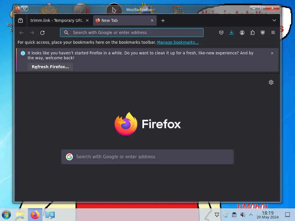Open notifications bell in system tray
This screenshot has width=295, height=221.
click(217, 215)
